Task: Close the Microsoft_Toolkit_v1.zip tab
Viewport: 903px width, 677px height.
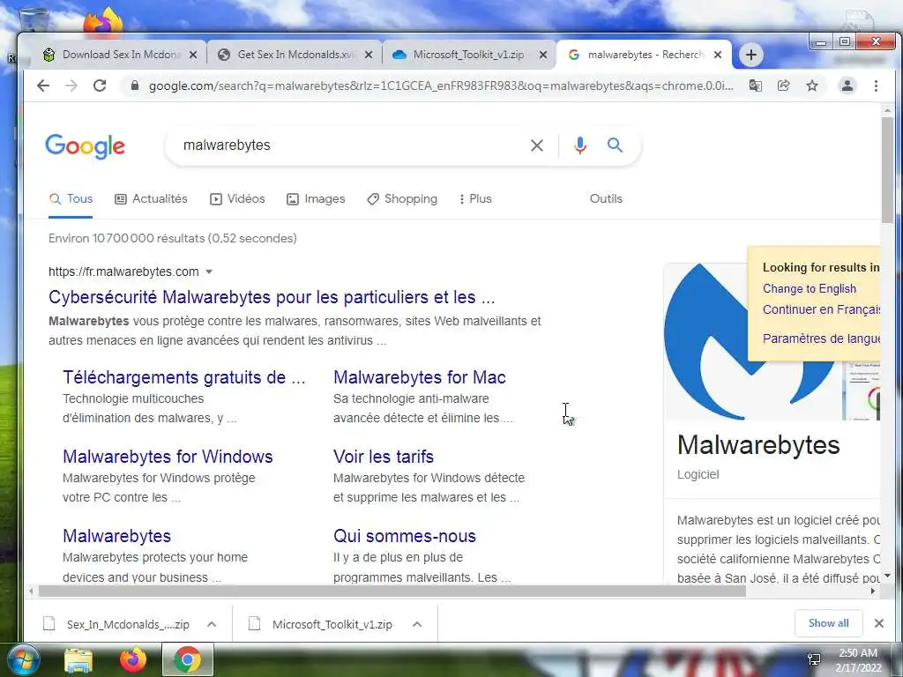Action: click(x=543, y=55)
